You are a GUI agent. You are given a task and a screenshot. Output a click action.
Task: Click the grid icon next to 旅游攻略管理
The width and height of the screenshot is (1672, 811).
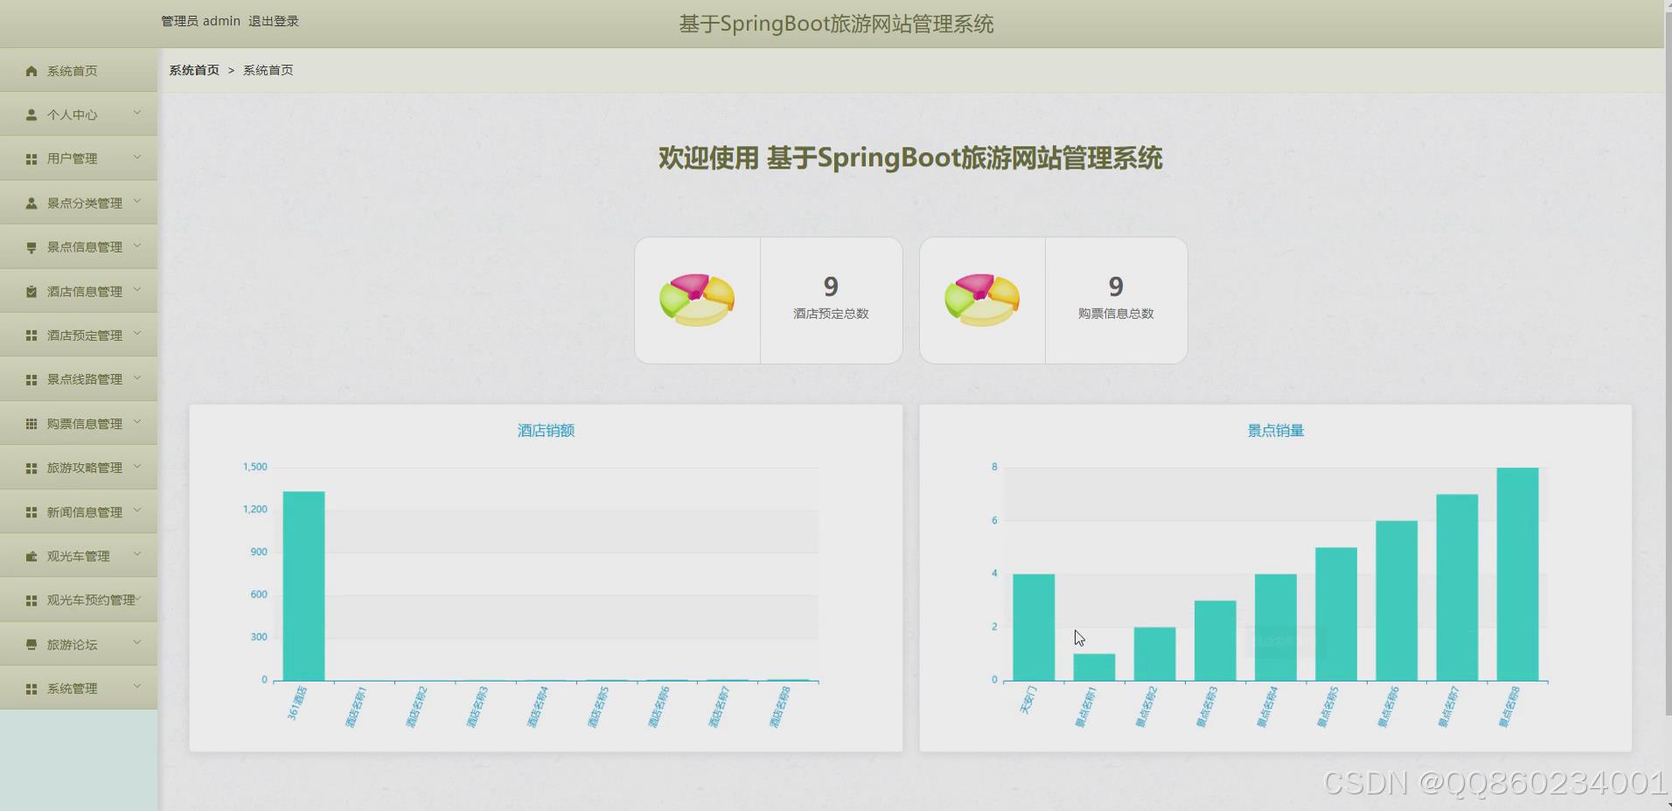click(31, 468)
